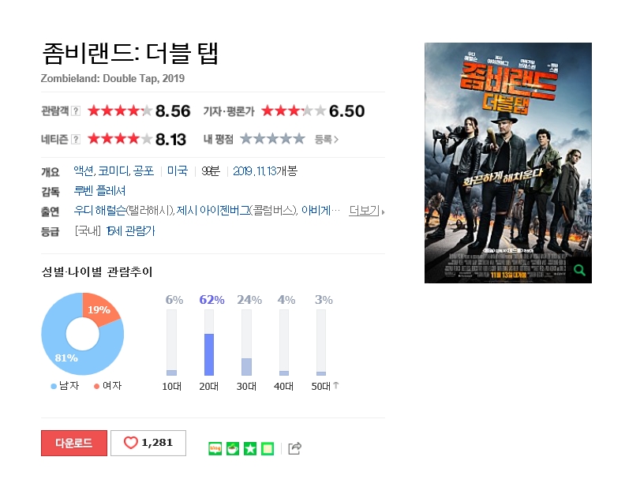Expand the cast list with 더보기
Viewport: 625px width, 498px height.
367,211
